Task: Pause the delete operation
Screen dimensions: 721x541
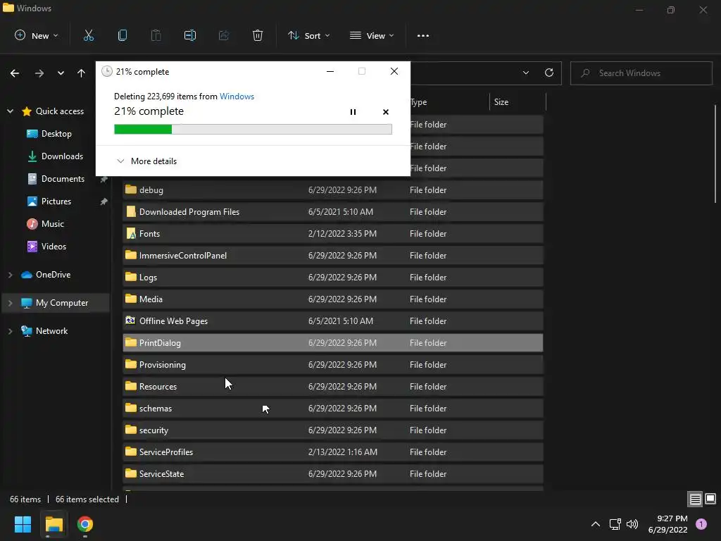Action: (353, 112)
